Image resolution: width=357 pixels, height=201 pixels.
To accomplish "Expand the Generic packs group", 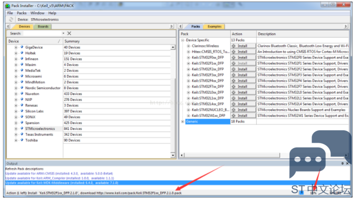I will click(x=182, y=122).
